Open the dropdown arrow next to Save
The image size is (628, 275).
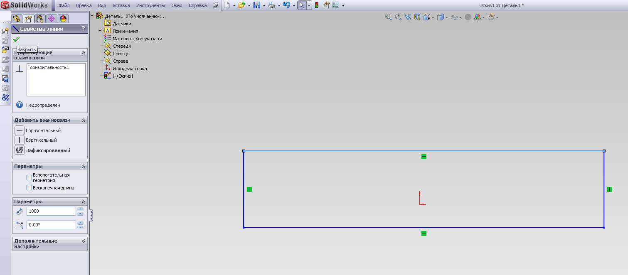pyautogui.click(x=264, y=6)
